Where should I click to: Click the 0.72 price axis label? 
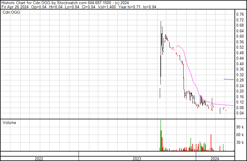pos(240,20)
